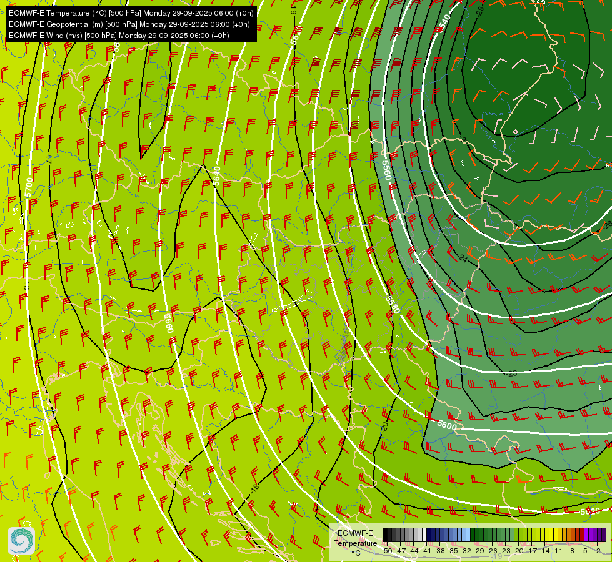Click the -26 legend tick value
Image resolution: width=612 pixels, height=562 pixels.
(x=493, y=551)
